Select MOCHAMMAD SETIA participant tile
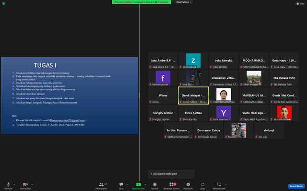Screen dimensions: 307x191 [254, 61]
